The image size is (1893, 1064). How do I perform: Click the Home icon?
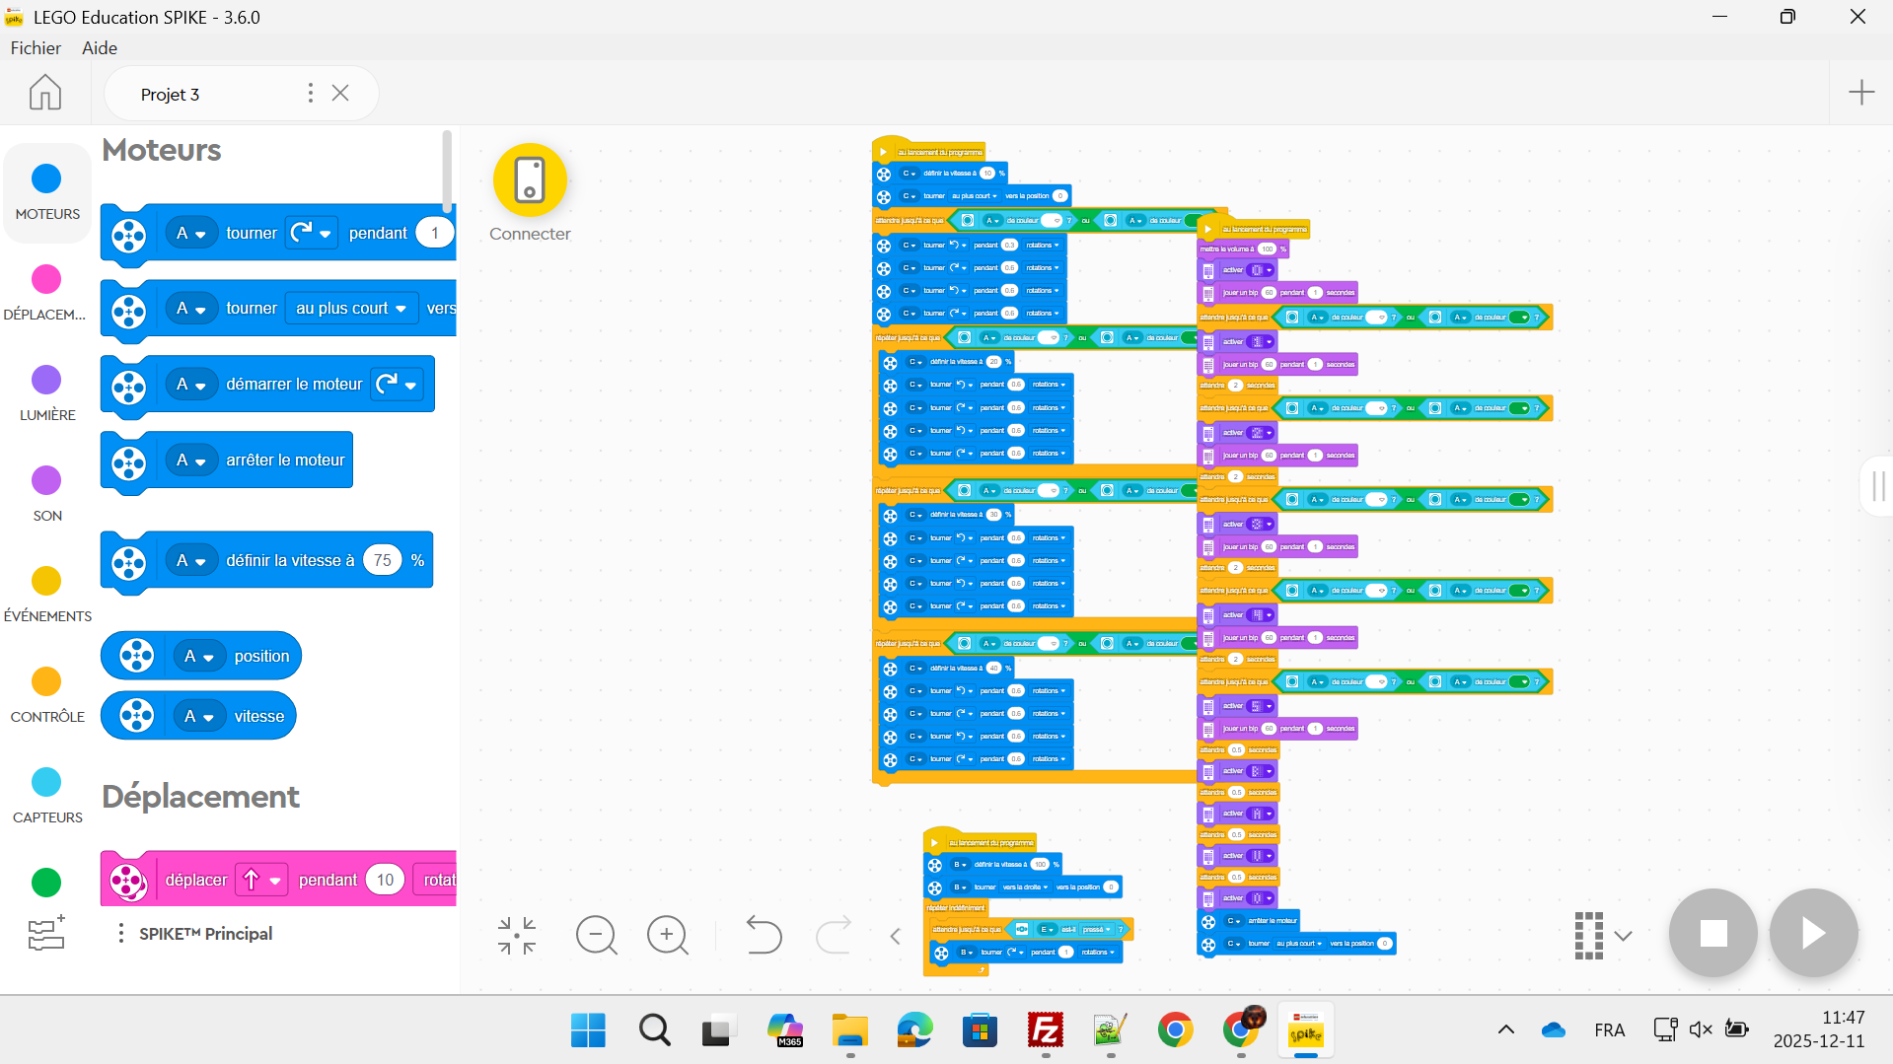coord(44,93)
